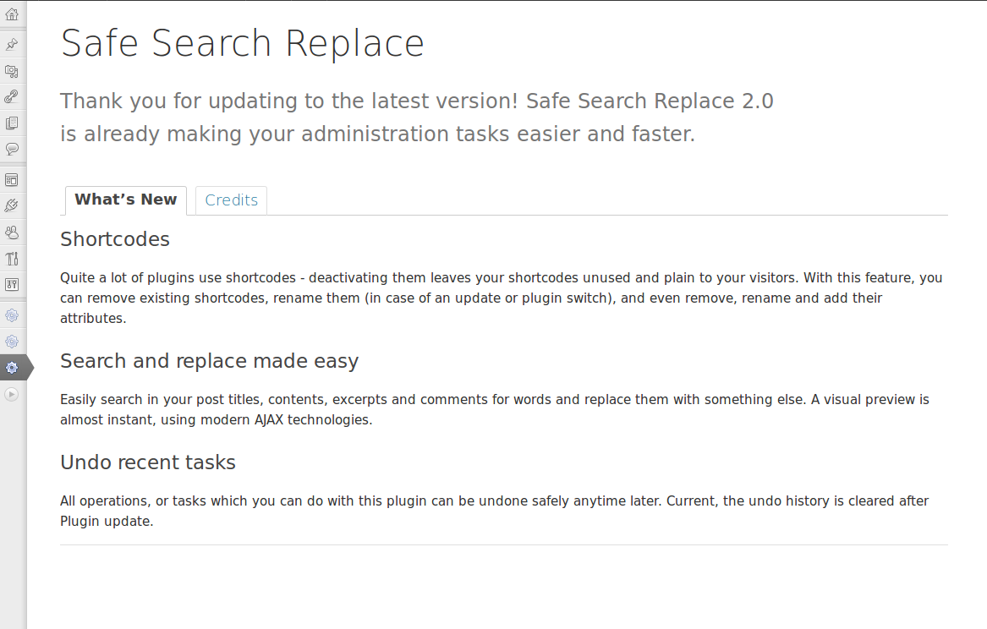This screenshot has height=629, width=987.
Task: Open the Appearance layout icon
Action: pyautogui.click(x=12, y=180)
